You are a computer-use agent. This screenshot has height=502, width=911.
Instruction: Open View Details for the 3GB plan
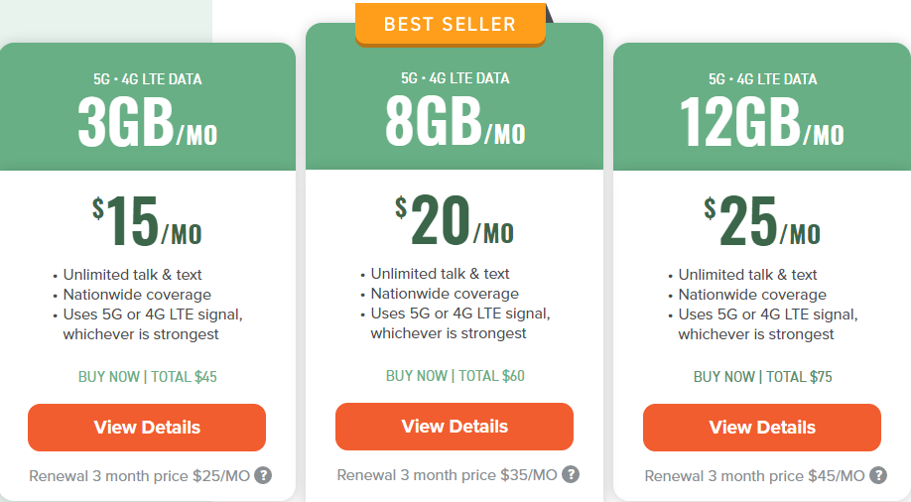tap(147, 428)
